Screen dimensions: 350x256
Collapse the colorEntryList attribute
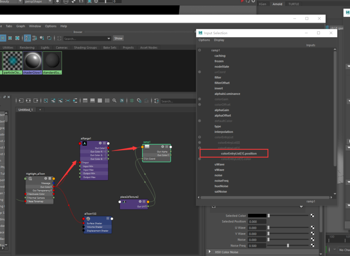[x=200, y=137]
